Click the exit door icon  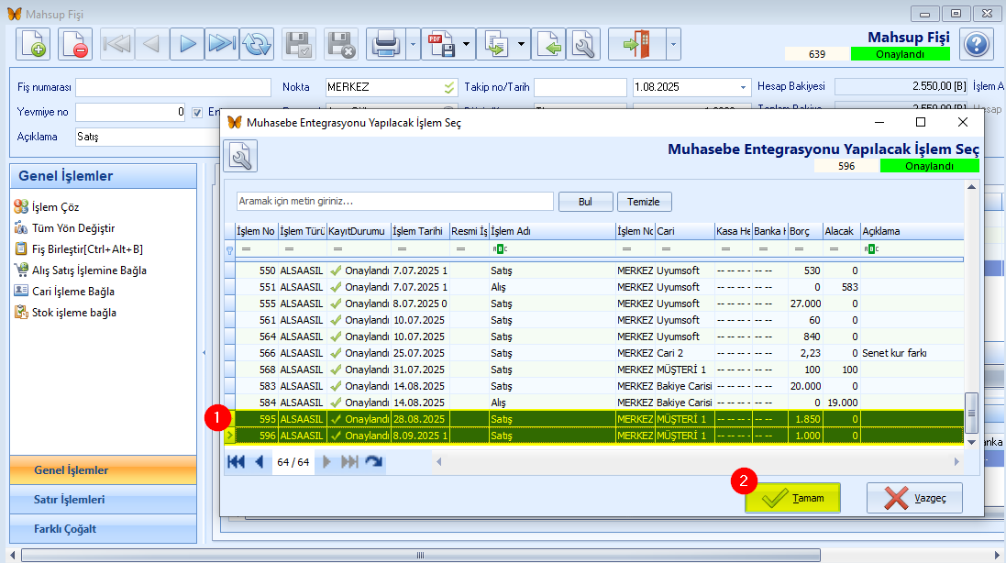click(636, 44)
